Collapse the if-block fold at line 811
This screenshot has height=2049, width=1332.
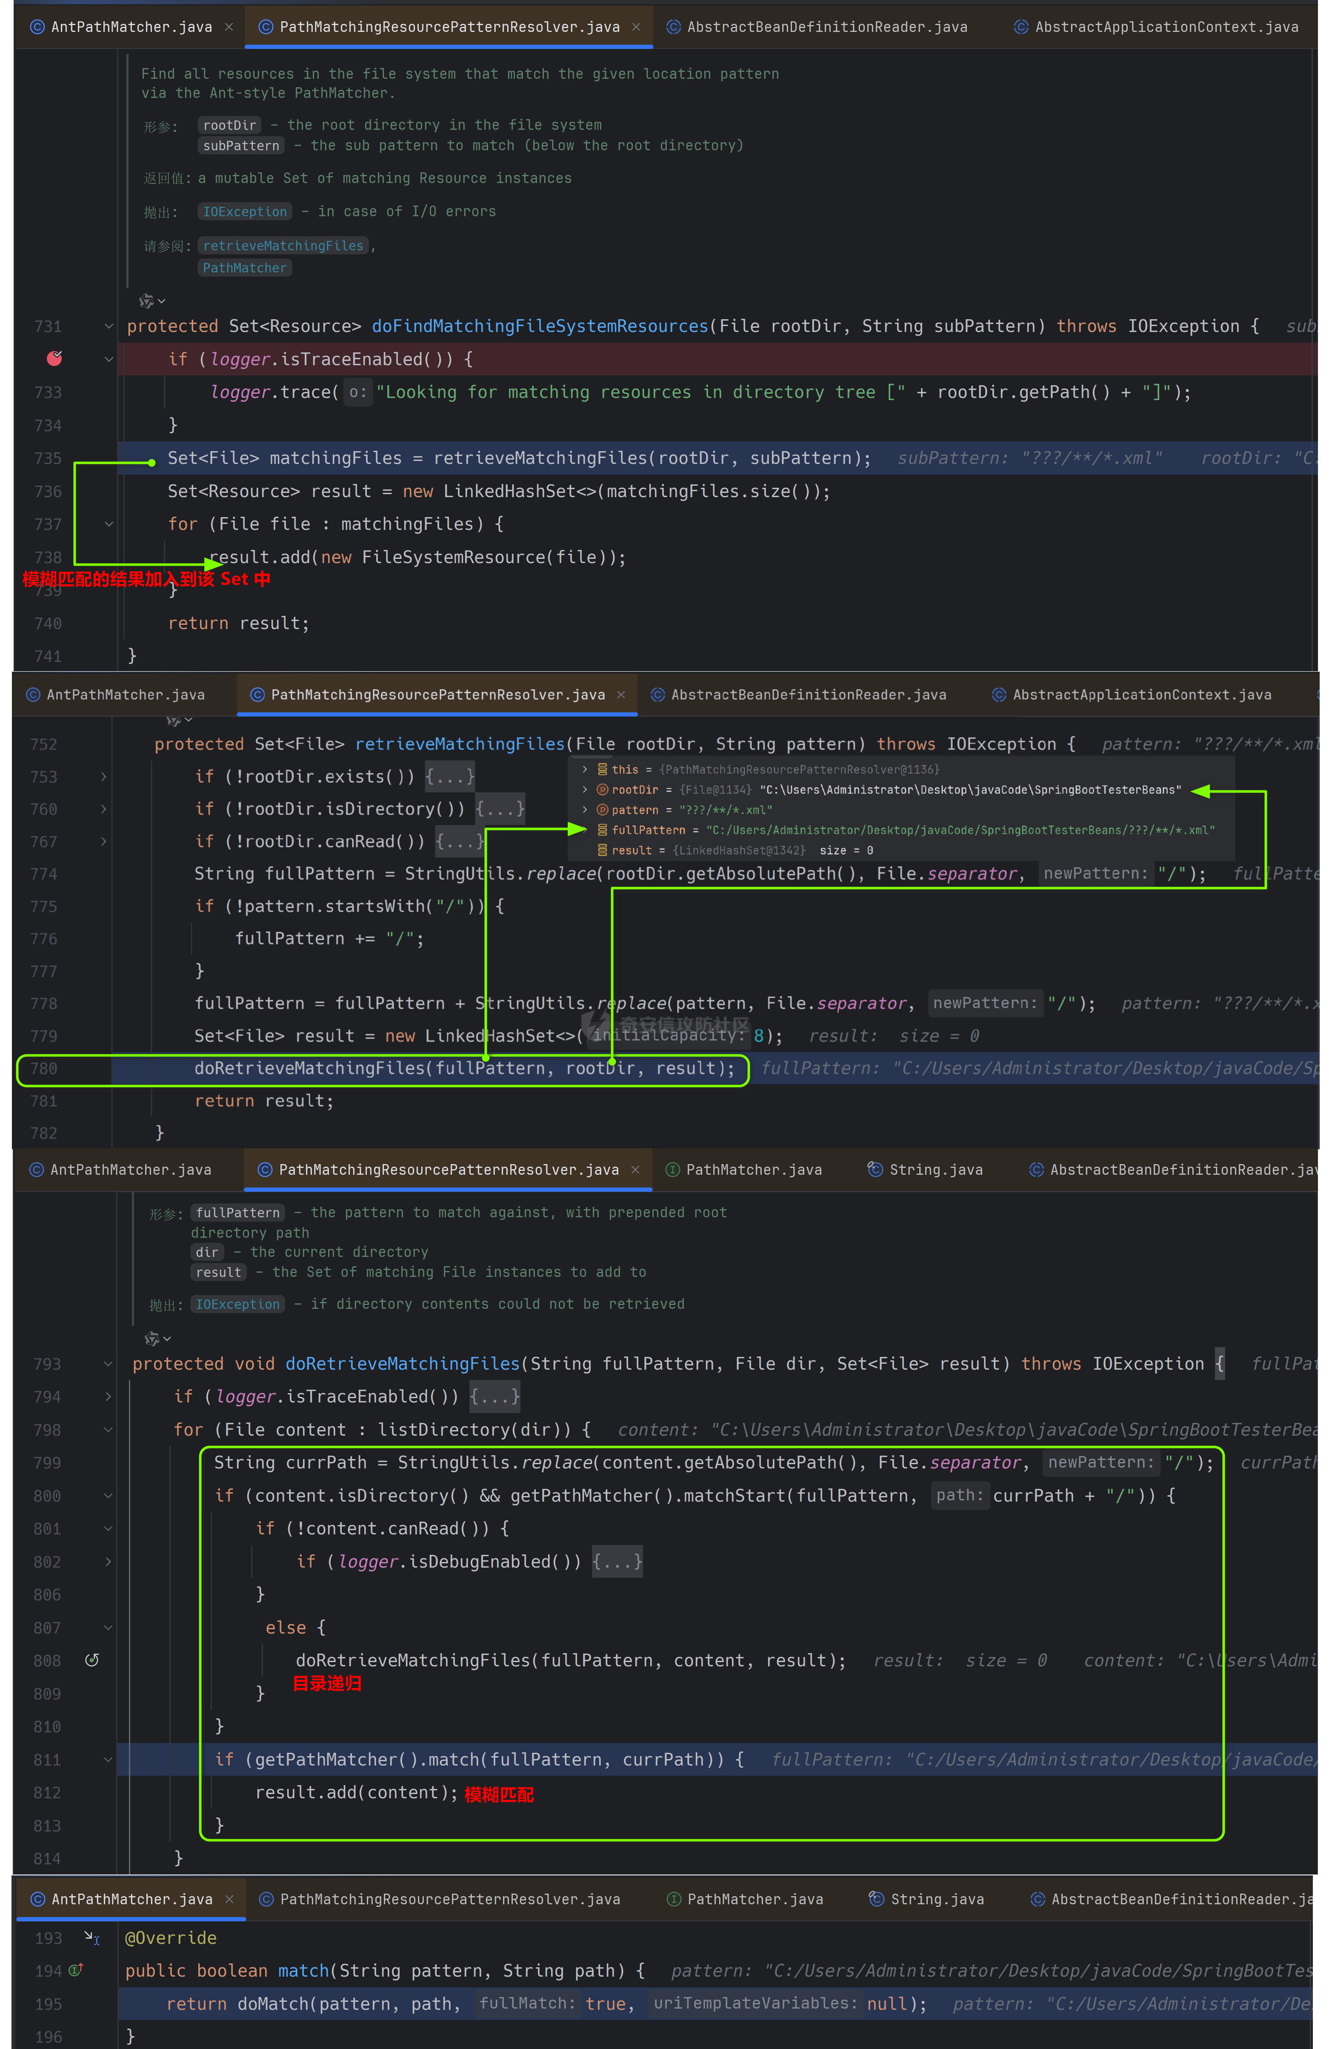click(108, 1759)
